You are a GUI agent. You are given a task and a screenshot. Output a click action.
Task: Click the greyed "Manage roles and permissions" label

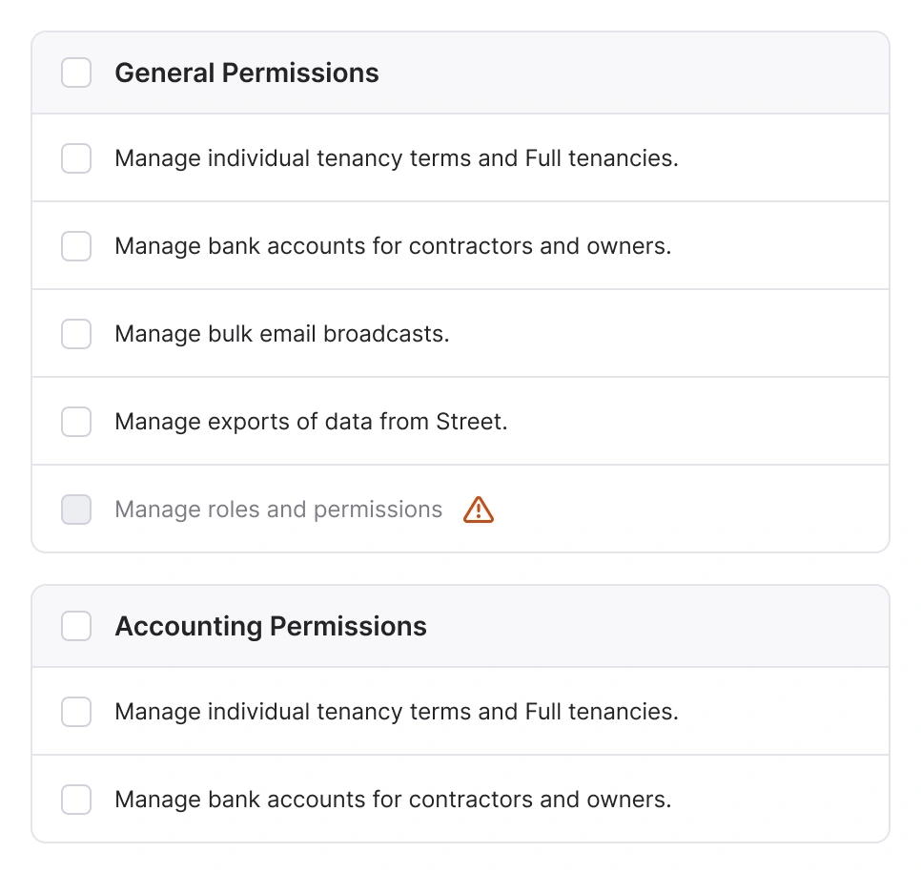click(278, 510)
